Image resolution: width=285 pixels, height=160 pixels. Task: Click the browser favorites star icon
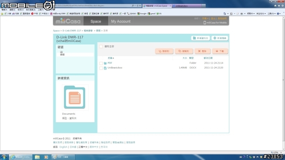279,6
